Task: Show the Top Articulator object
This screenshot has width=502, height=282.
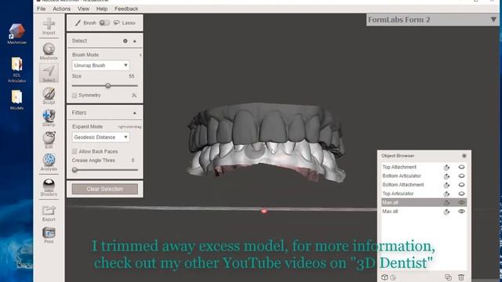Action: (461, 193)
